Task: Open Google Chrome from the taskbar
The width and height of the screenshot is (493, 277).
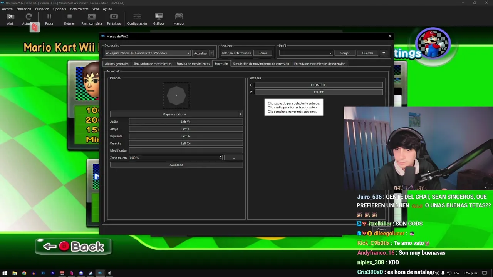Action: tap(24, 273)
